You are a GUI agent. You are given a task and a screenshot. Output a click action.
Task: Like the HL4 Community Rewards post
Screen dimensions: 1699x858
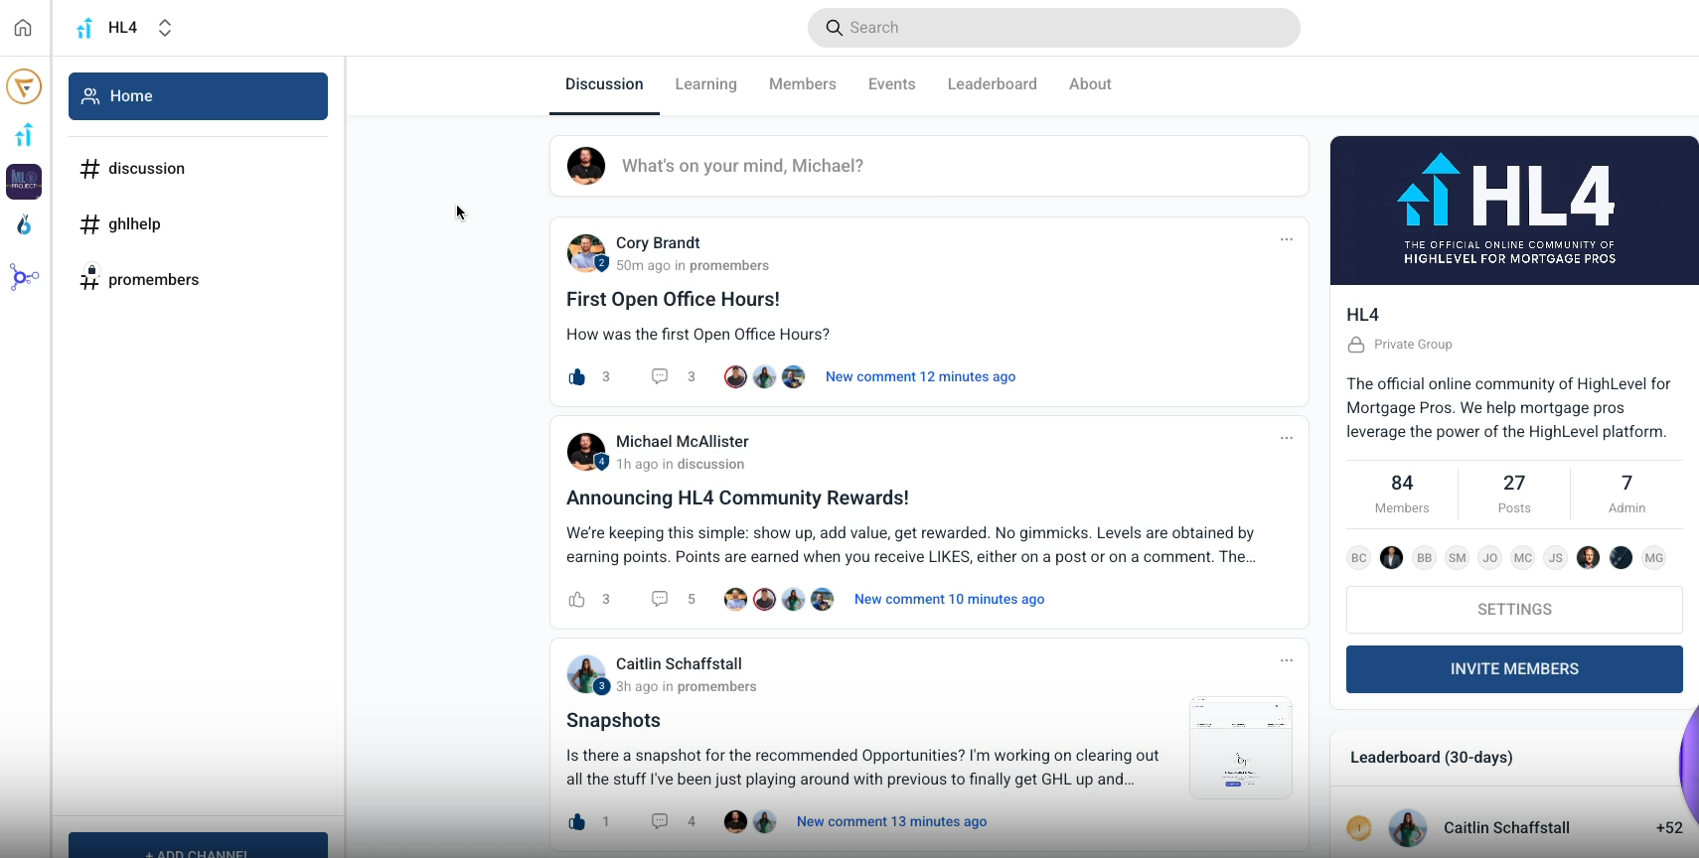tap(577, 600)
